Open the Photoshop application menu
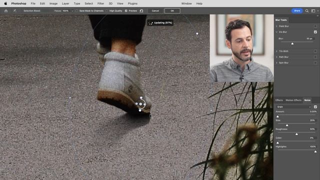The height and width of the screenshot is (180, 320). coord(18,3)
